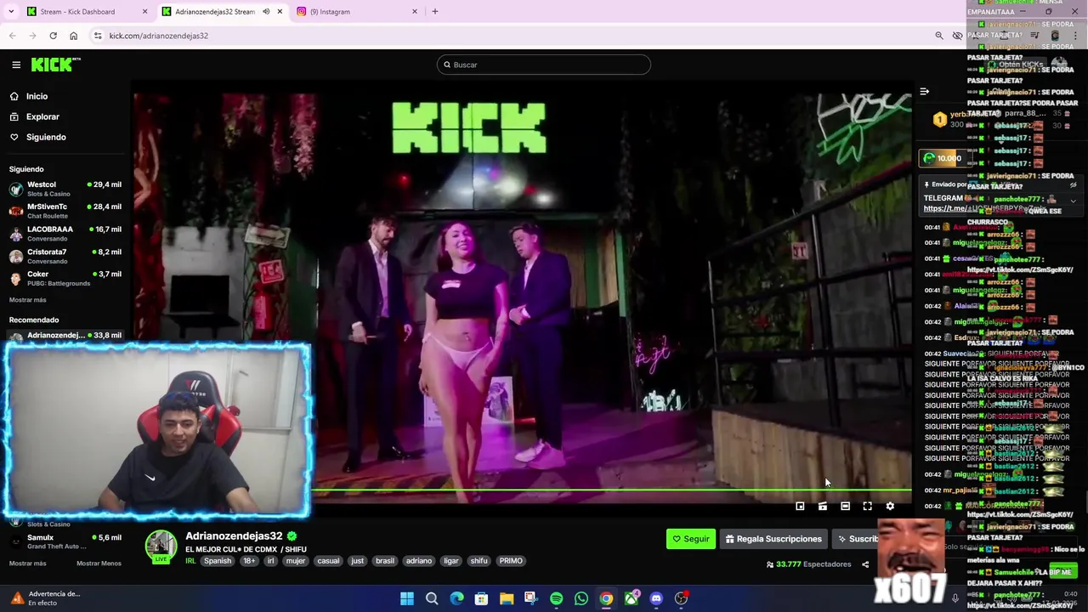Select the 18+ tag
Viewport: 1088px width, 612px height.
pyautogui.click(x=249, y=561)
